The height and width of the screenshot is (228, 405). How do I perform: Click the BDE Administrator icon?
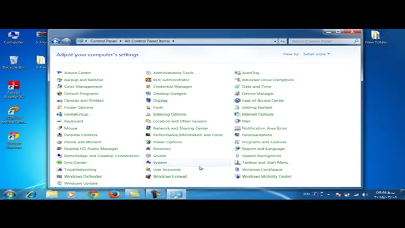click(x=148, y=80)
